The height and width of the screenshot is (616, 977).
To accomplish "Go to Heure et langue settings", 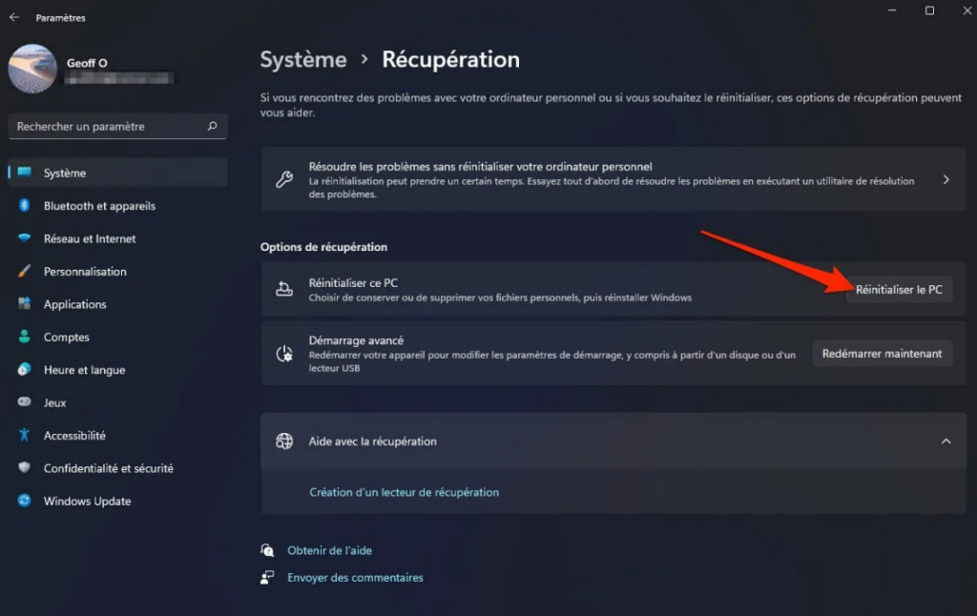I will pyautogui.click(x=84, y=370).
